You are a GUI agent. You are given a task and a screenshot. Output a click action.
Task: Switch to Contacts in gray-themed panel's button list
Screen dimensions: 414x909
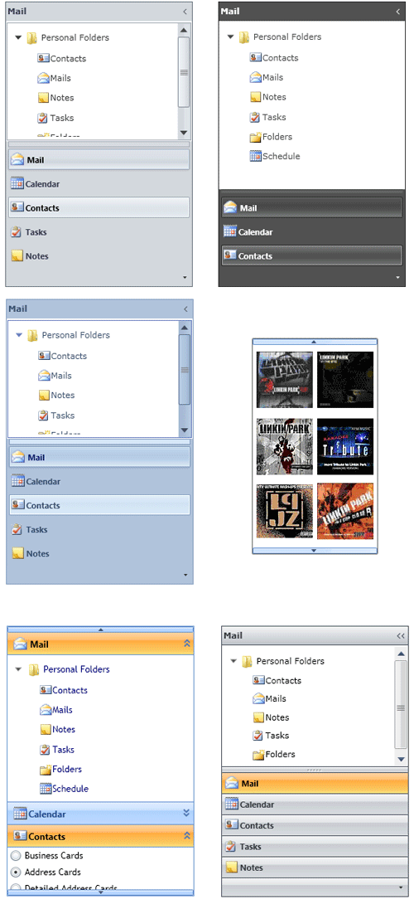click(x=99, y=207)
